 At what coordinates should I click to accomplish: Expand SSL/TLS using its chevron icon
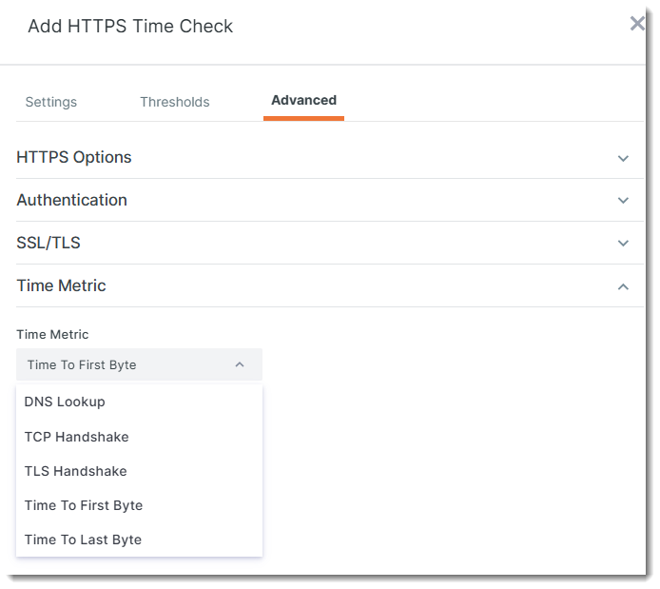pos(623,244)
